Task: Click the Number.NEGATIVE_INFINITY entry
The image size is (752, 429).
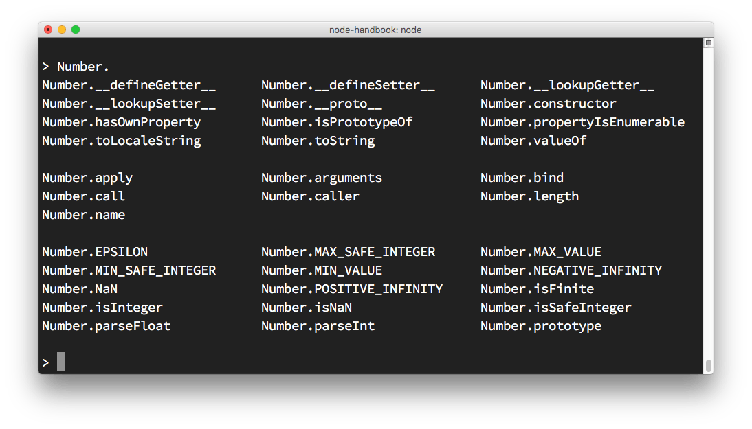Action: coord(571,270)
